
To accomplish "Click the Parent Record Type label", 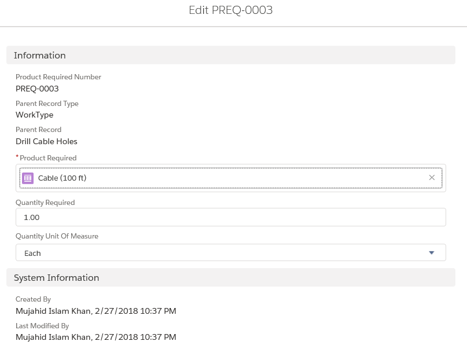I will [47, 104].
